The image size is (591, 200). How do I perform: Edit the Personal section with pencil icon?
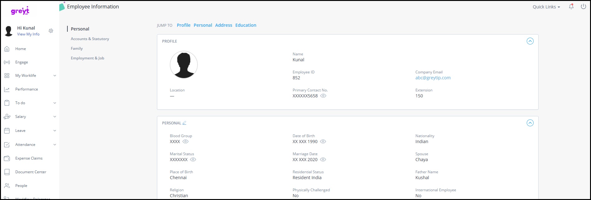coord(184,123)
